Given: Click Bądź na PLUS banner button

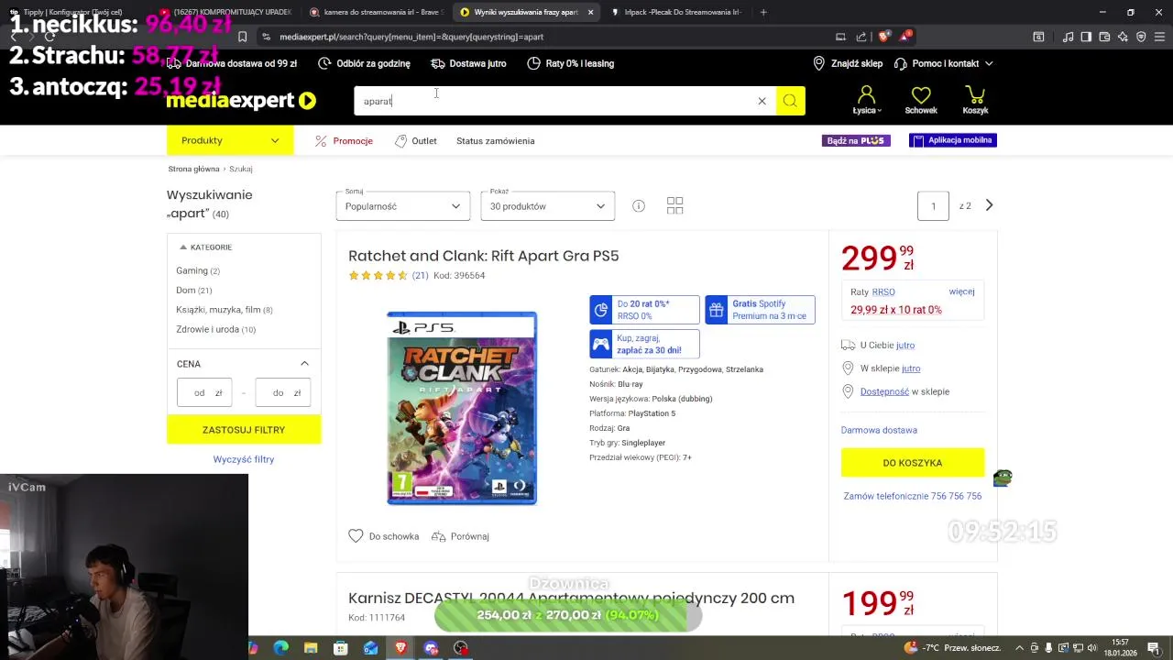Looking at the screenshot, I should pos(856,140).
